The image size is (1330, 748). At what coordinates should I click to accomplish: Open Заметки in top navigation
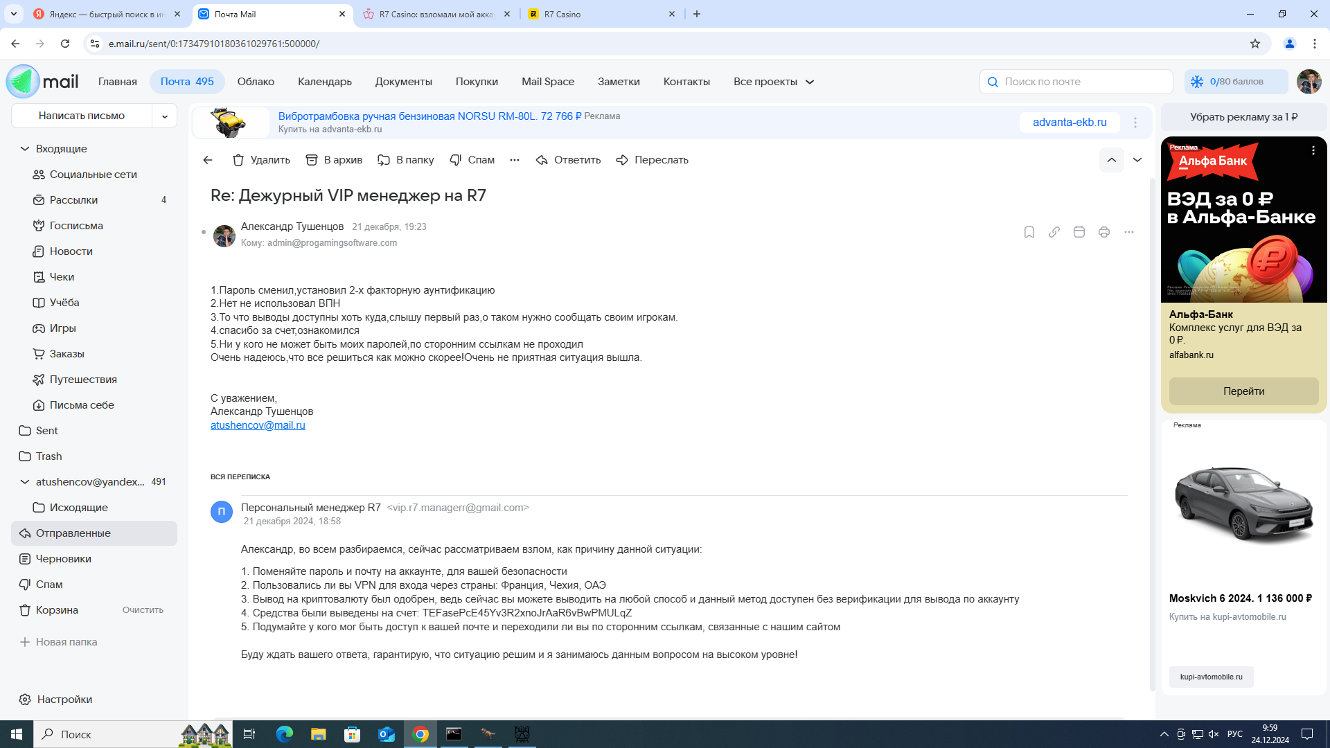click(619, 82)
